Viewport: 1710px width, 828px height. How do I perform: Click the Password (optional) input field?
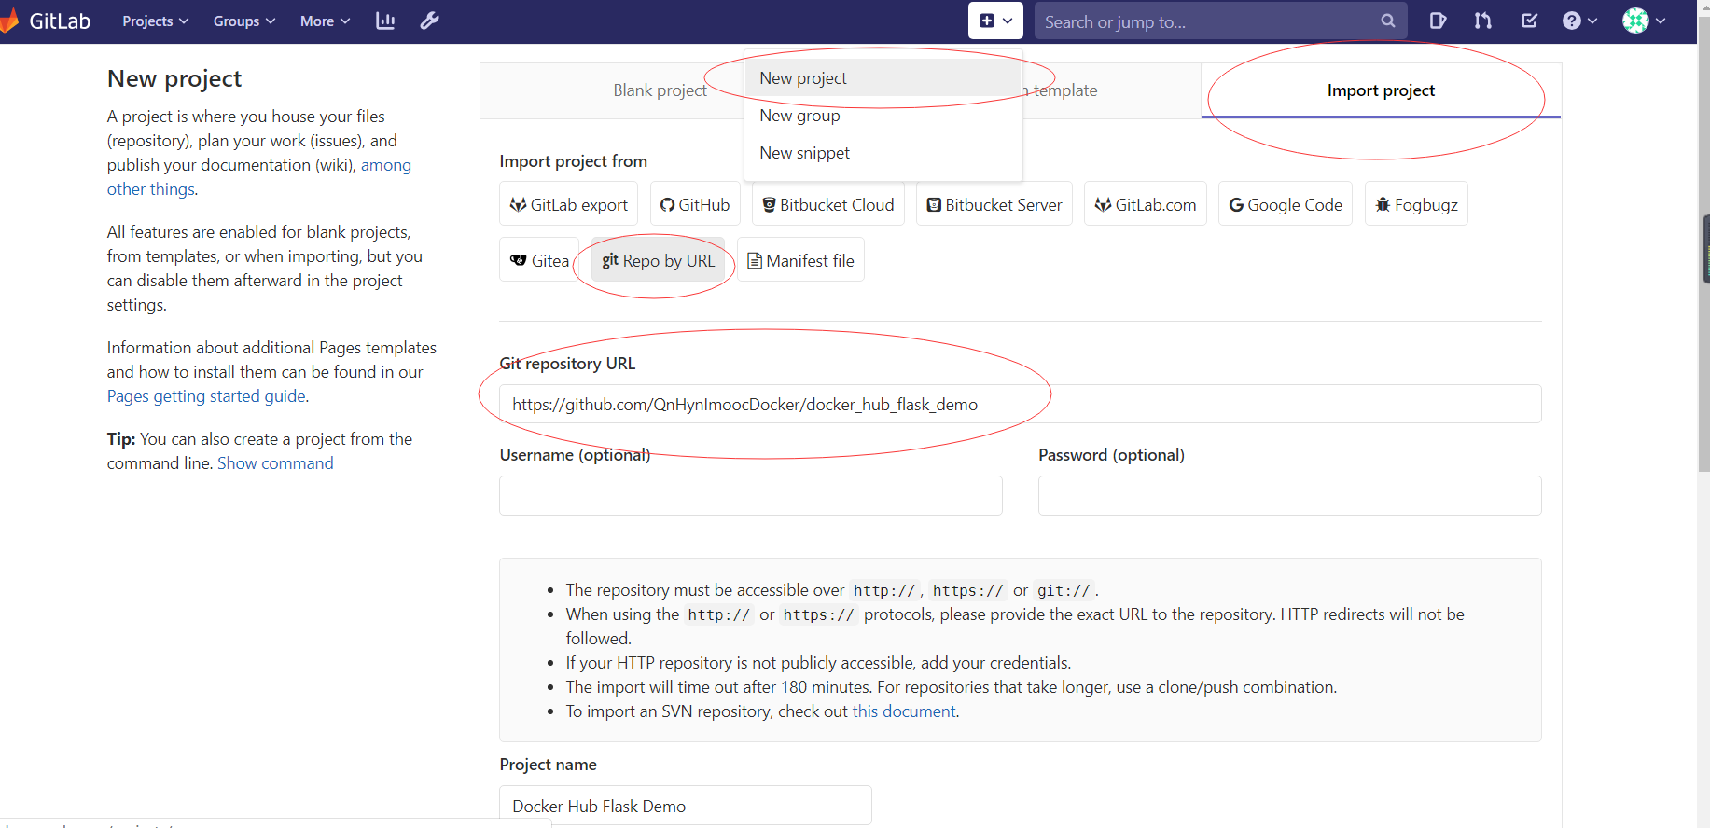click(1290, 495)
